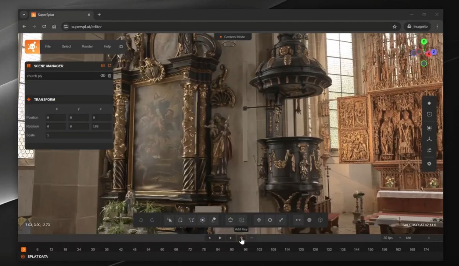Pick the brush selection tool
Image resolution: width=459 pixels, height=266 pixels.
click(x=202, y=220)
